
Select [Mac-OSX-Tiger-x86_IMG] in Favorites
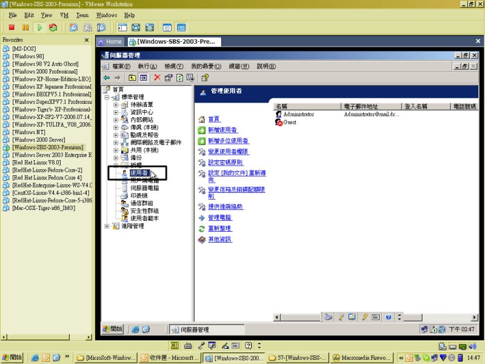44,208
